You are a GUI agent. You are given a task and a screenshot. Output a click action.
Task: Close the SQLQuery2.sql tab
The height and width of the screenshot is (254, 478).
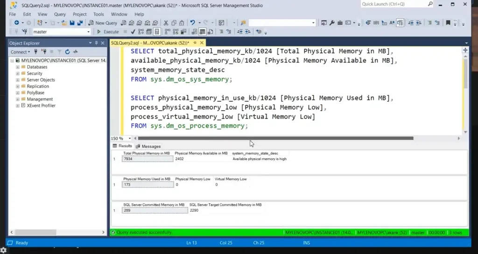click(202, 43)
